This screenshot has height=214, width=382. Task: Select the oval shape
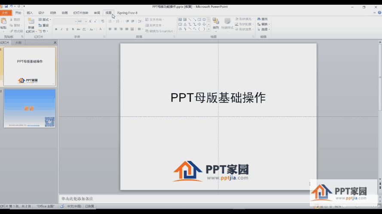(204, 19)
